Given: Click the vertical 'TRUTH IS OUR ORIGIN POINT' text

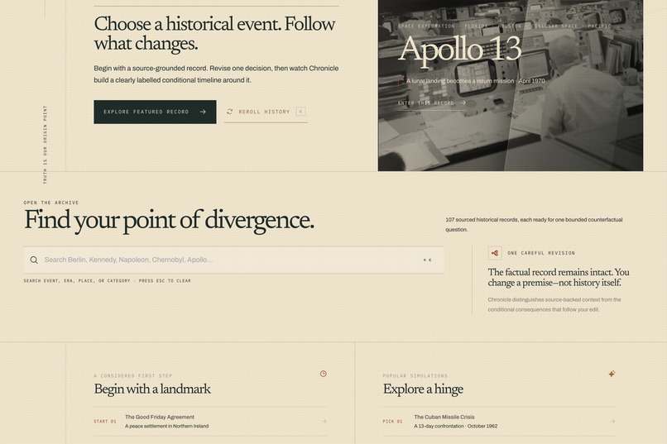Looking at the screenshot, I should 45,145.
